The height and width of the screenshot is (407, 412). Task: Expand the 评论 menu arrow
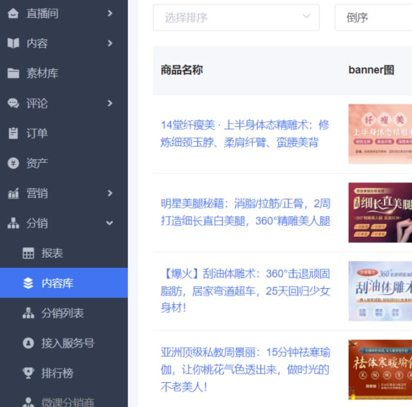pyautogui.click(x=110, y=104)
